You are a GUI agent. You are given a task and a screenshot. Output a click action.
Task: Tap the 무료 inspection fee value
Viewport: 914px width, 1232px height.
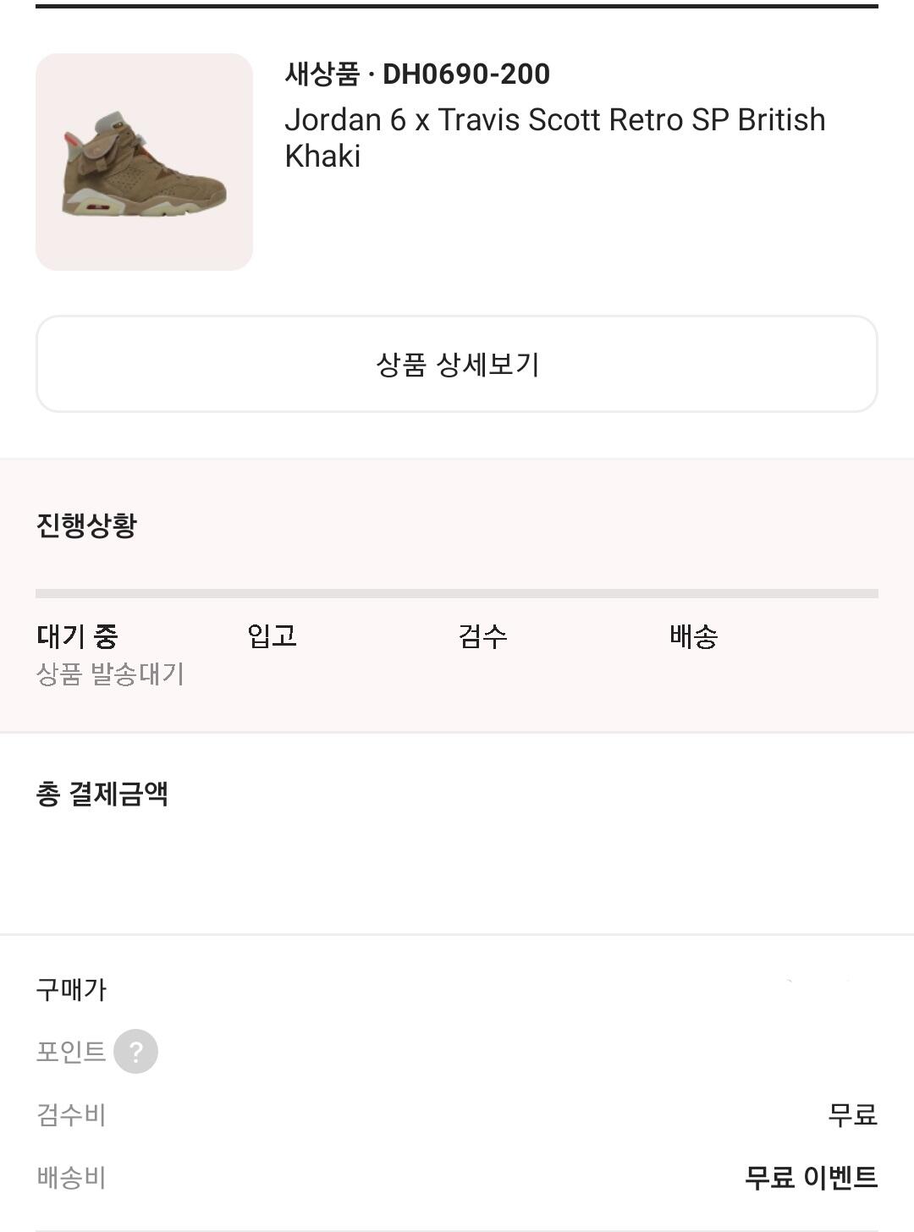[852, 1114]
